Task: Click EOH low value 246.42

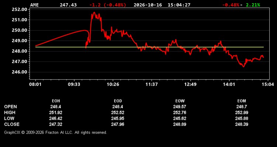Action: 56,118
